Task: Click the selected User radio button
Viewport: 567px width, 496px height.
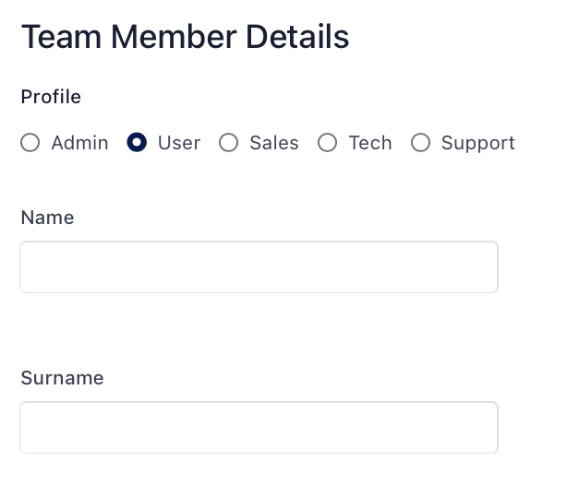Action: pos(137,143)
